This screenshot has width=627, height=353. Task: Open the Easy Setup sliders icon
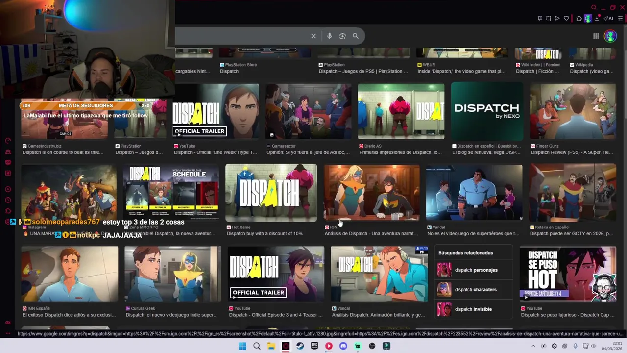[620, 18]
